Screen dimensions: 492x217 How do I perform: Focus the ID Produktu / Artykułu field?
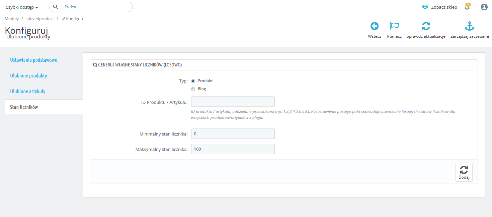click(233, 102)
